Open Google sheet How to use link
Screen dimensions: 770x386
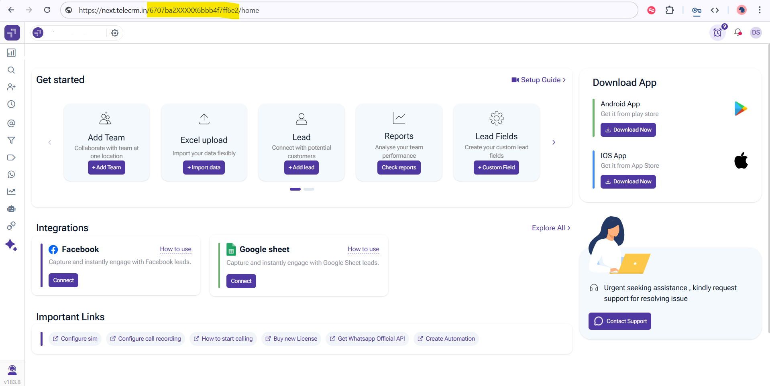(364, 249)
